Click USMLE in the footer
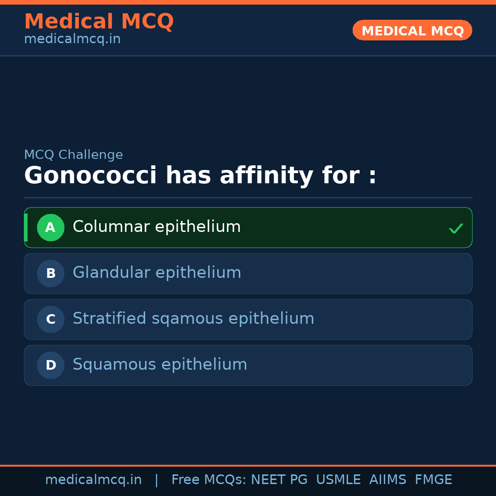The width and height of the screenshot is (496, 496). click(x=338, y=480)
